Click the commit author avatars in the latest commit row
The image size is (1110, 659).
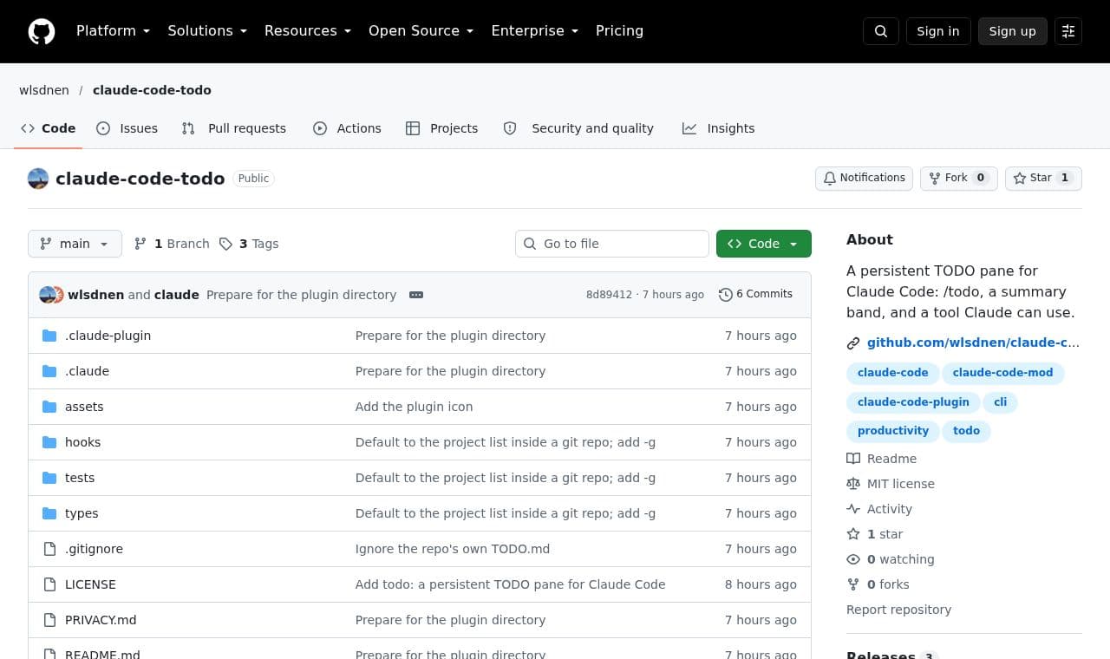[x=51, y=295]
